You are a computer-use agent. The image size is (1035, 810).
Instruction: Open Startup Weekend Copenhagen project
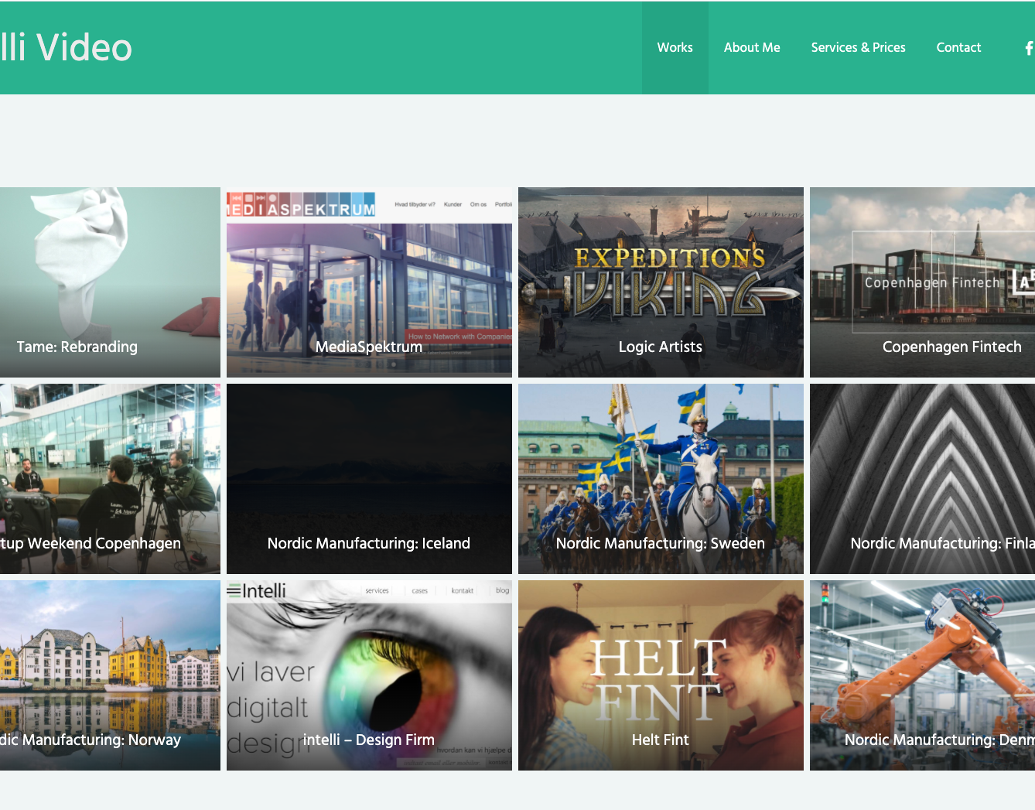click(x=110, y=479)
